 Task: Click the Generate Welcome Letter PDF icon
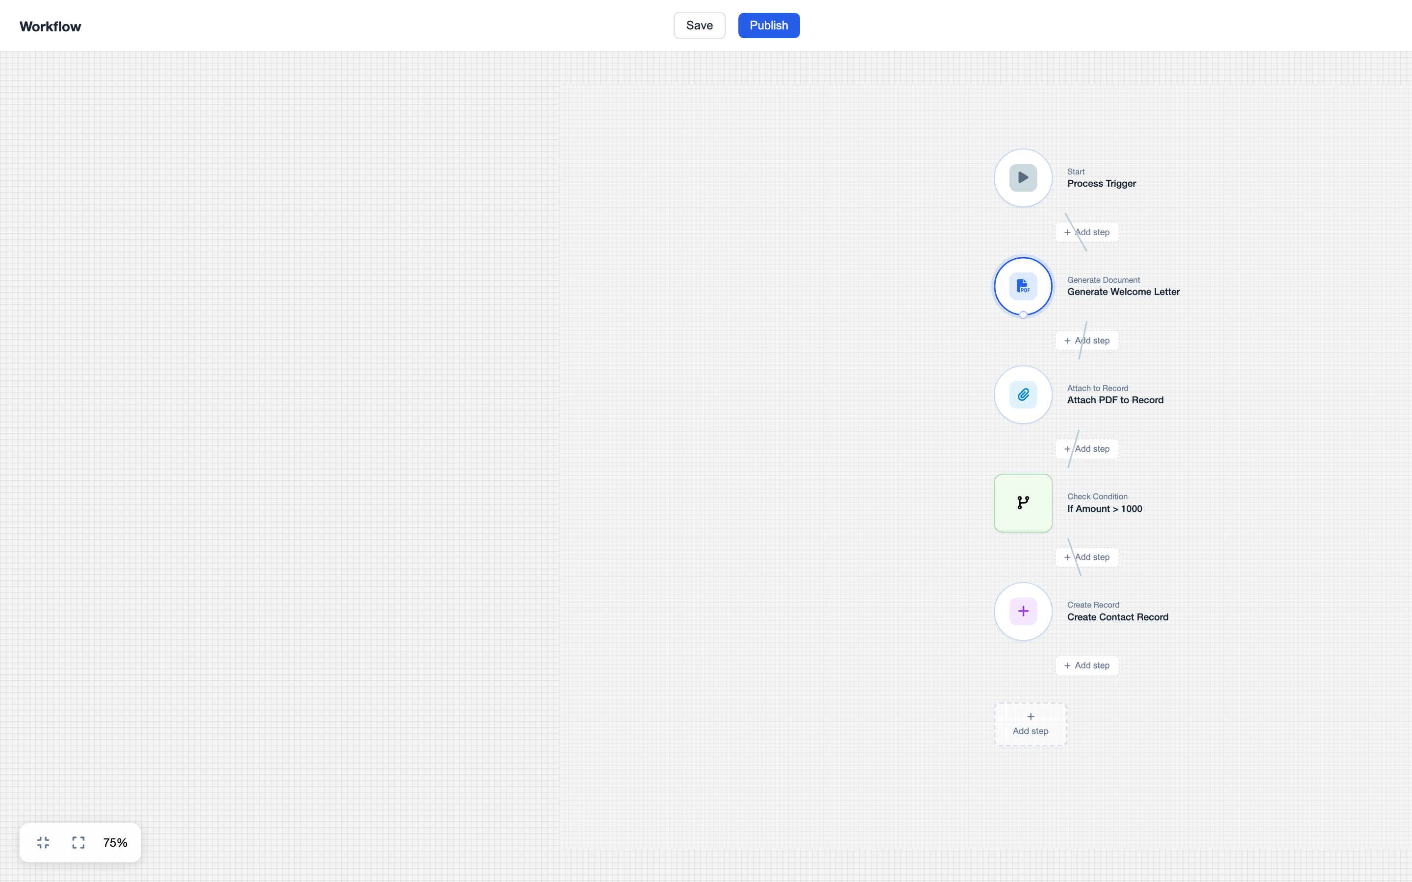(1023, 286)
